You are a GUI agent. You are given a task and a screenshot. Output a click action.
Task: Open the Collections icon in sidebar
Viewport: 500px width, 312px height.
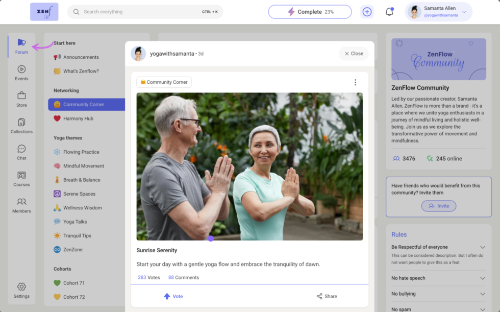tap(21, 123)
